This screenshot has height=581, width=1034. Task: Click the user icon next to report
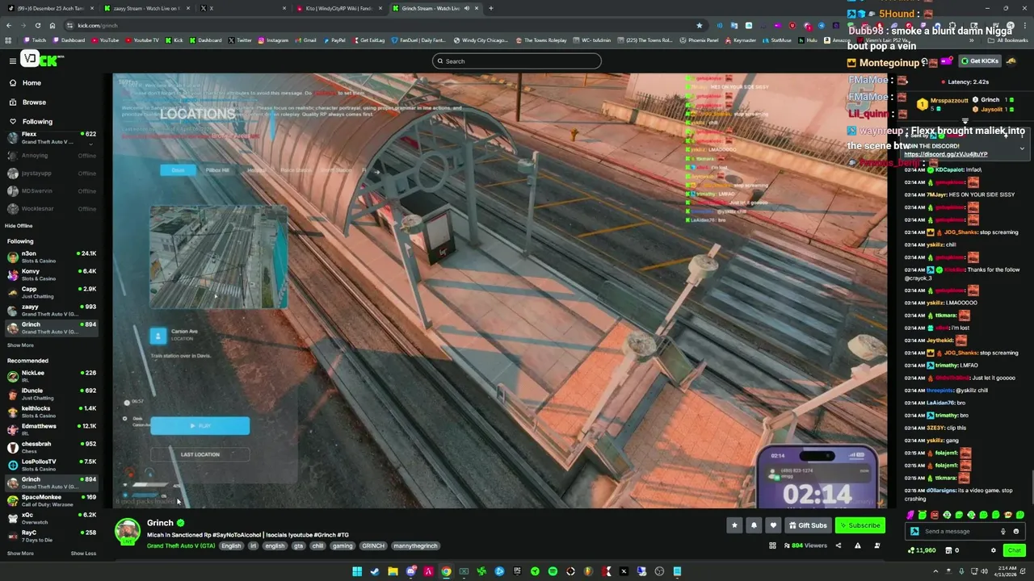pyautogui.click(x=876, y=545)
